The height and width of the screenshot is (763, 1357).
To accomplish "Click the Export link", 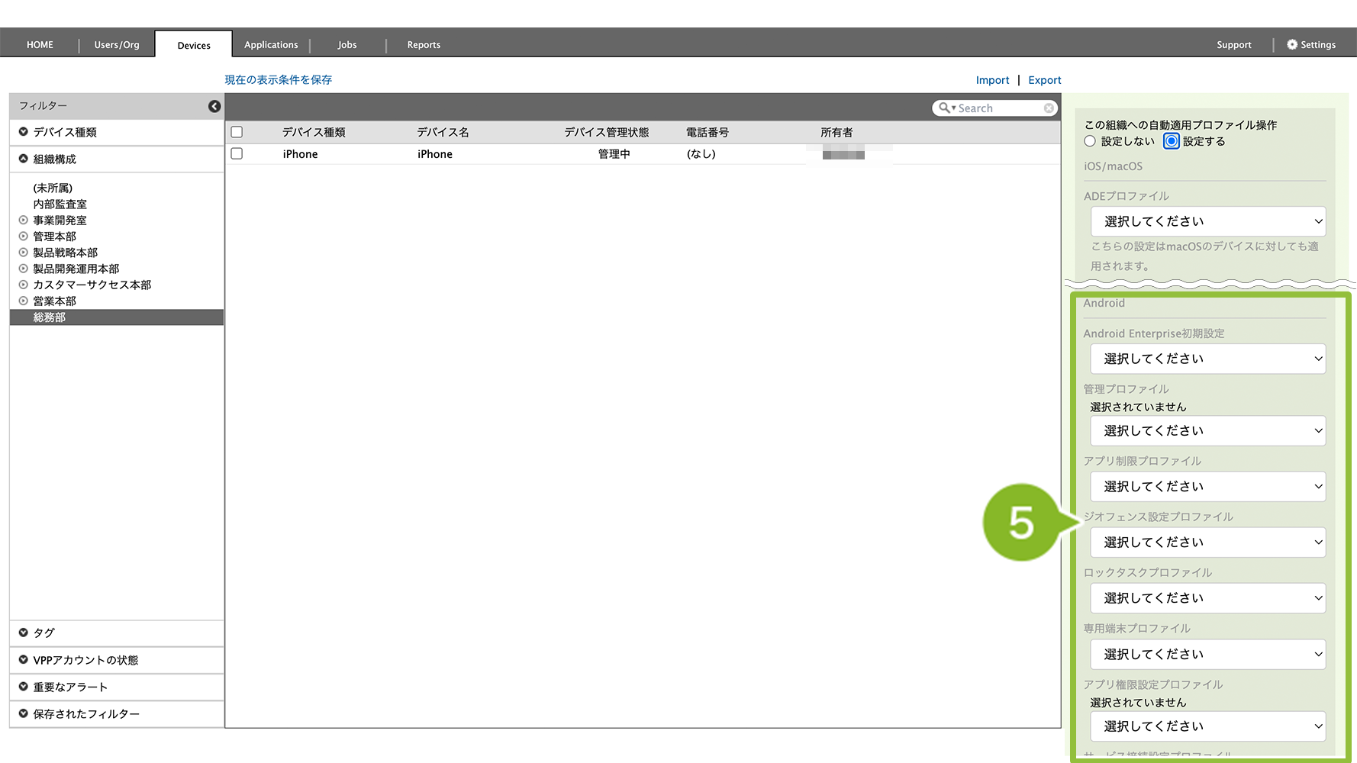I will click(x=1044, y=80).
